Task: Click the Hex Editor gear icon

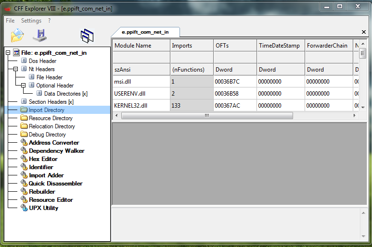Action: 24,159
